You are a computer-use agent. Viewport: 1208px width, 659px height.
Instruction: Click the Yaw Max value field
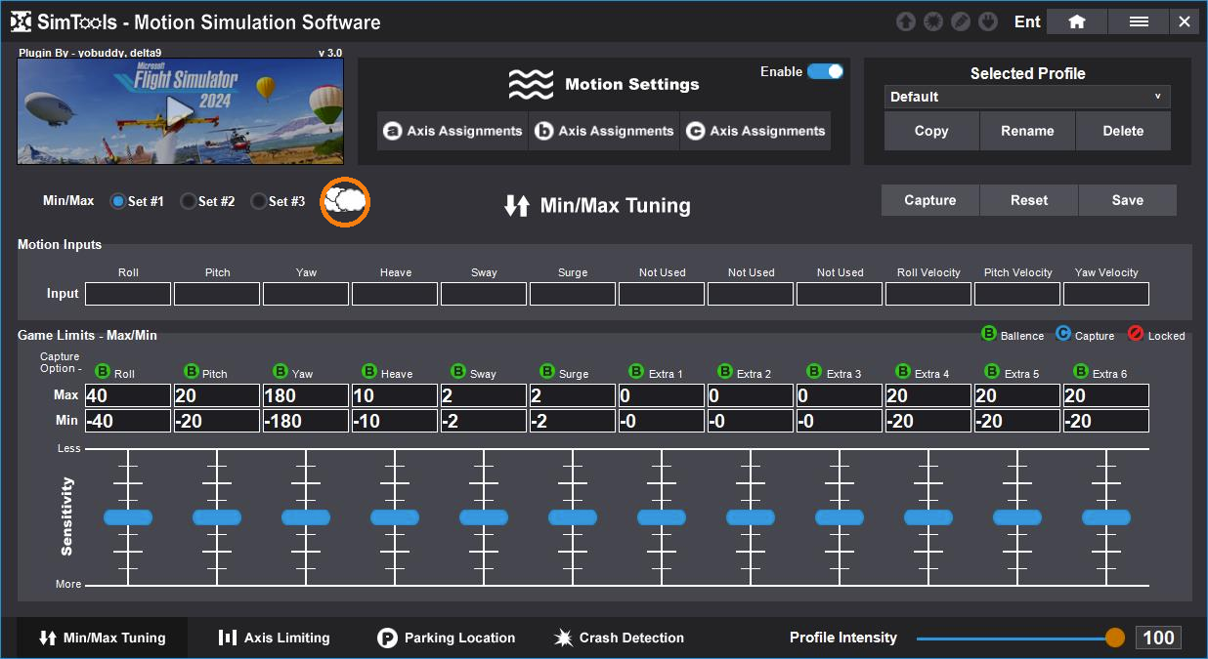[x=306, y=395]
